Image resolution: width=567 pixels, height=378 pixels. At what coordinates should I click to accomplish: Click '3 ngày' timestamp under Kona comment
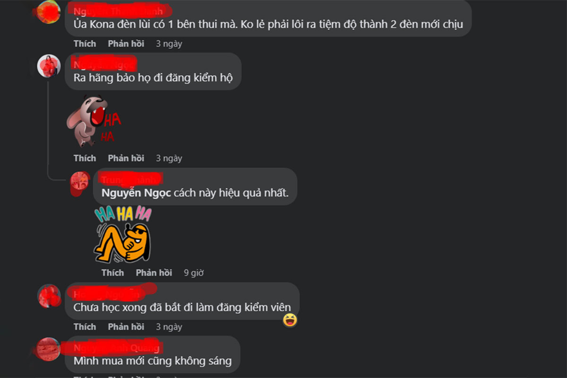point(169,43)
